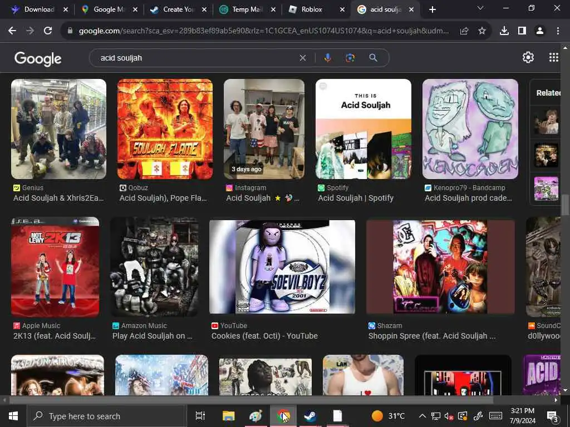The width and height of the screenshot is (570, 427).
Task: Open Chrome downloads icon
Action: pos(504,31)
